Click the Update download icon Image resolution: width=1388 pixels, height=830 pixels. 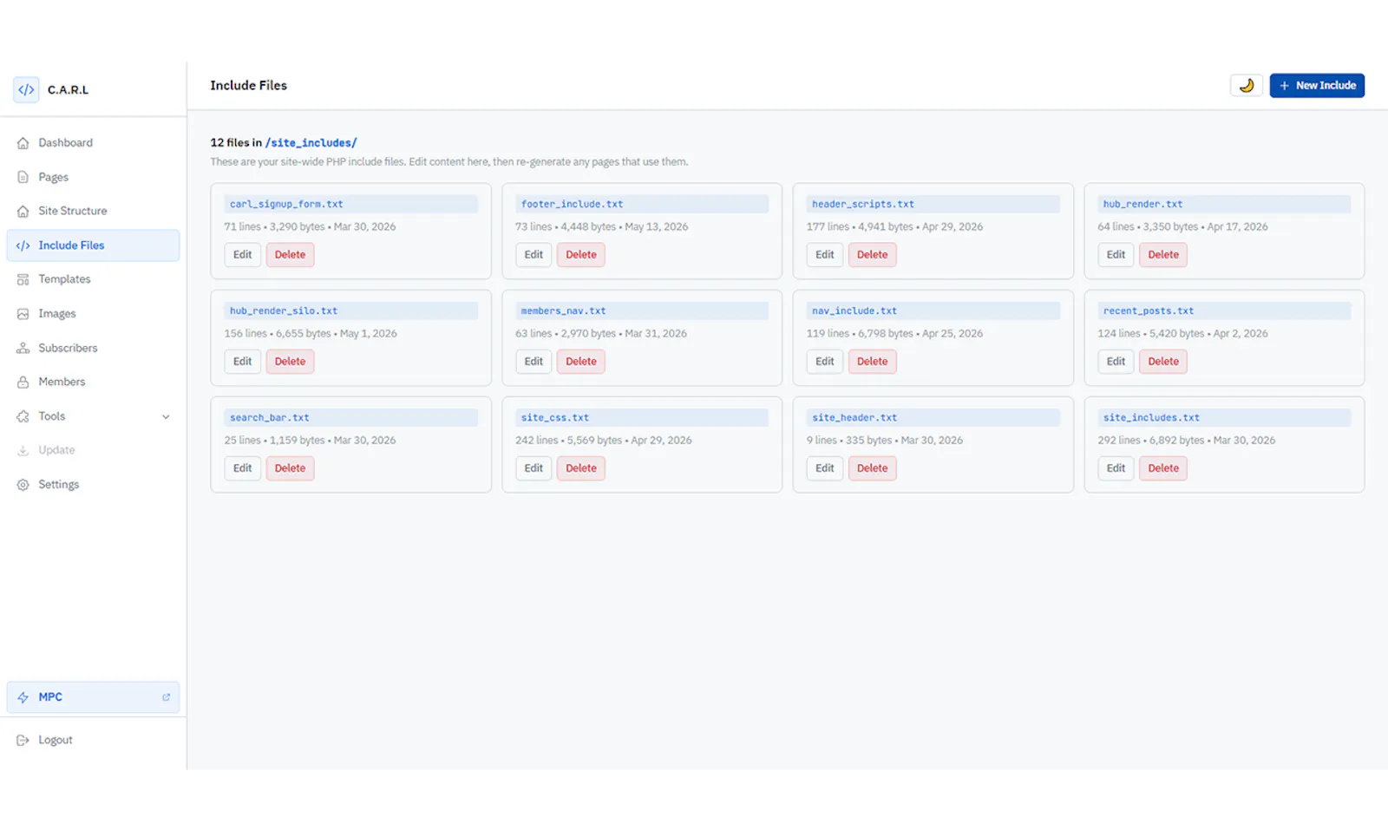click(23, 450)
